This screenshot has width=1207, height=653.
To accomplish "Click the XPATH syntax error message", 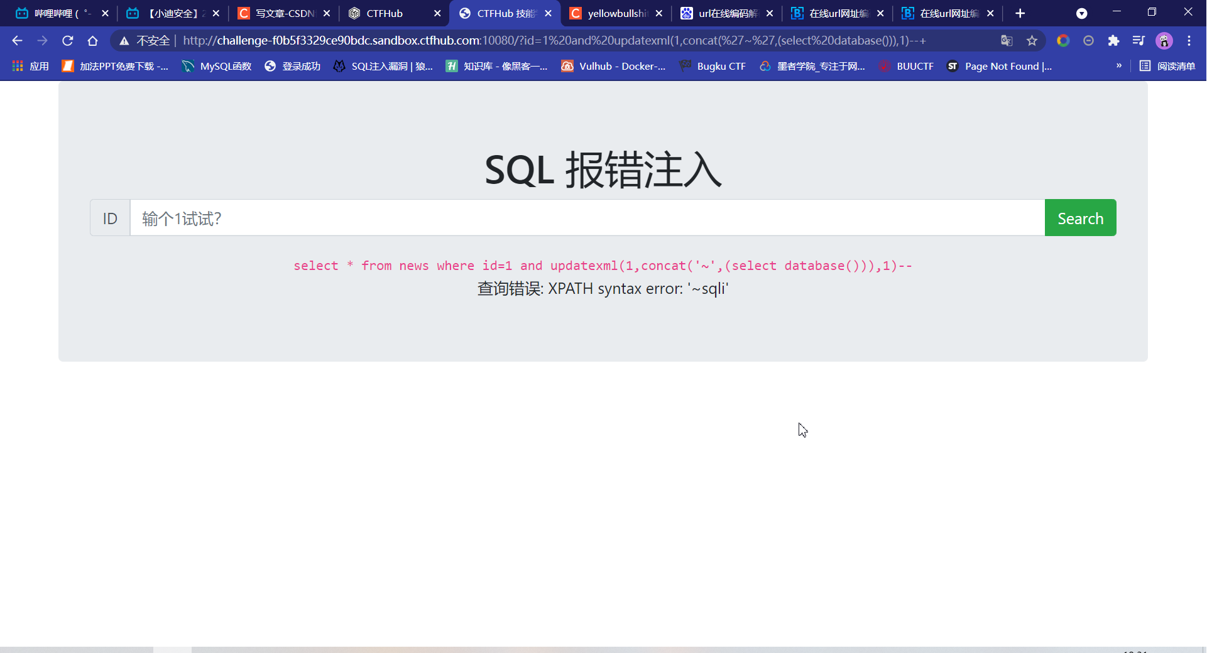I will 603,289.
